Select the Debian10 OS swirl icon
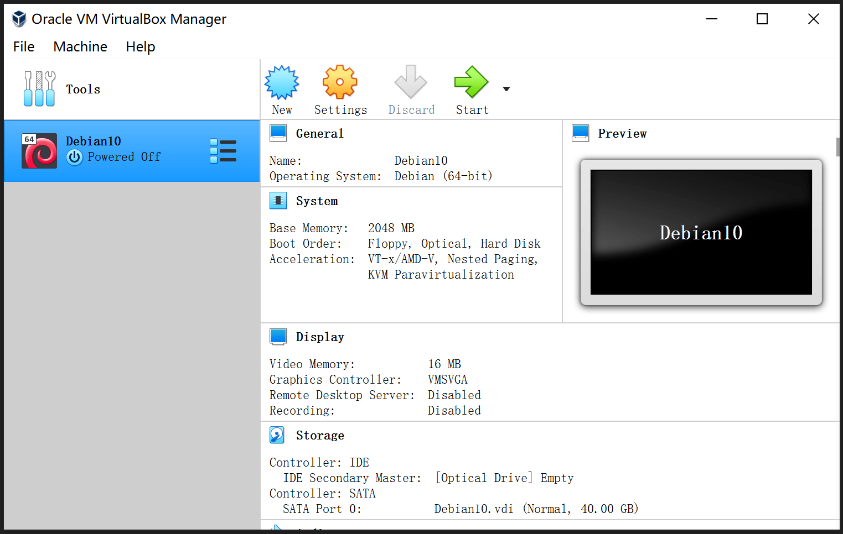 pyautogui.click(x=39, y=151)
